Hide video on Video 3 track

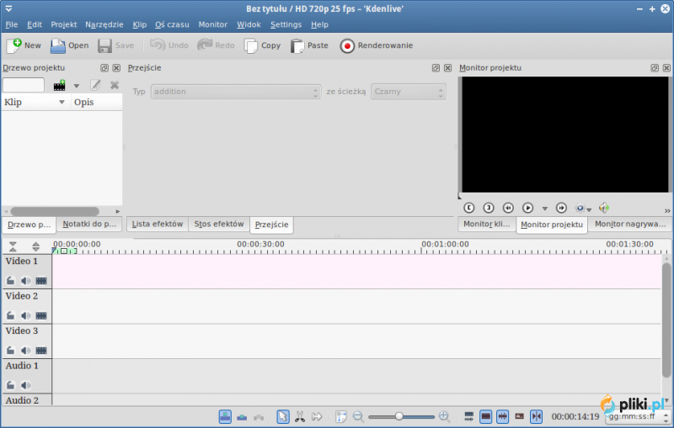point(41,350)
